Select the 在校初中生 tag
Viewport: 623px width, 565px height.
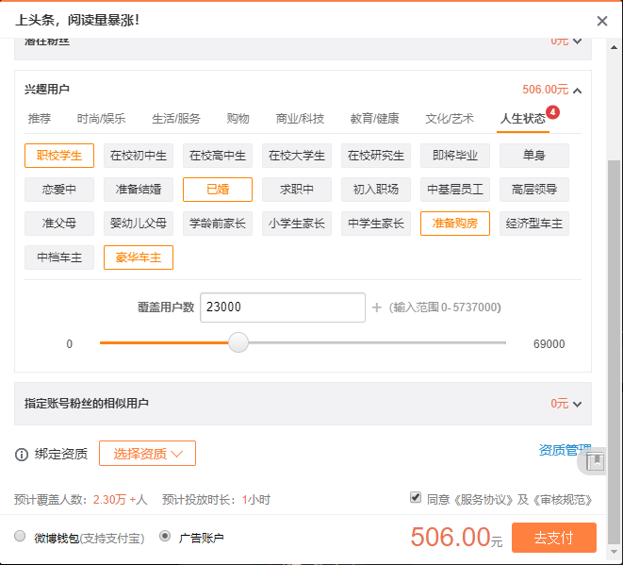139,156
